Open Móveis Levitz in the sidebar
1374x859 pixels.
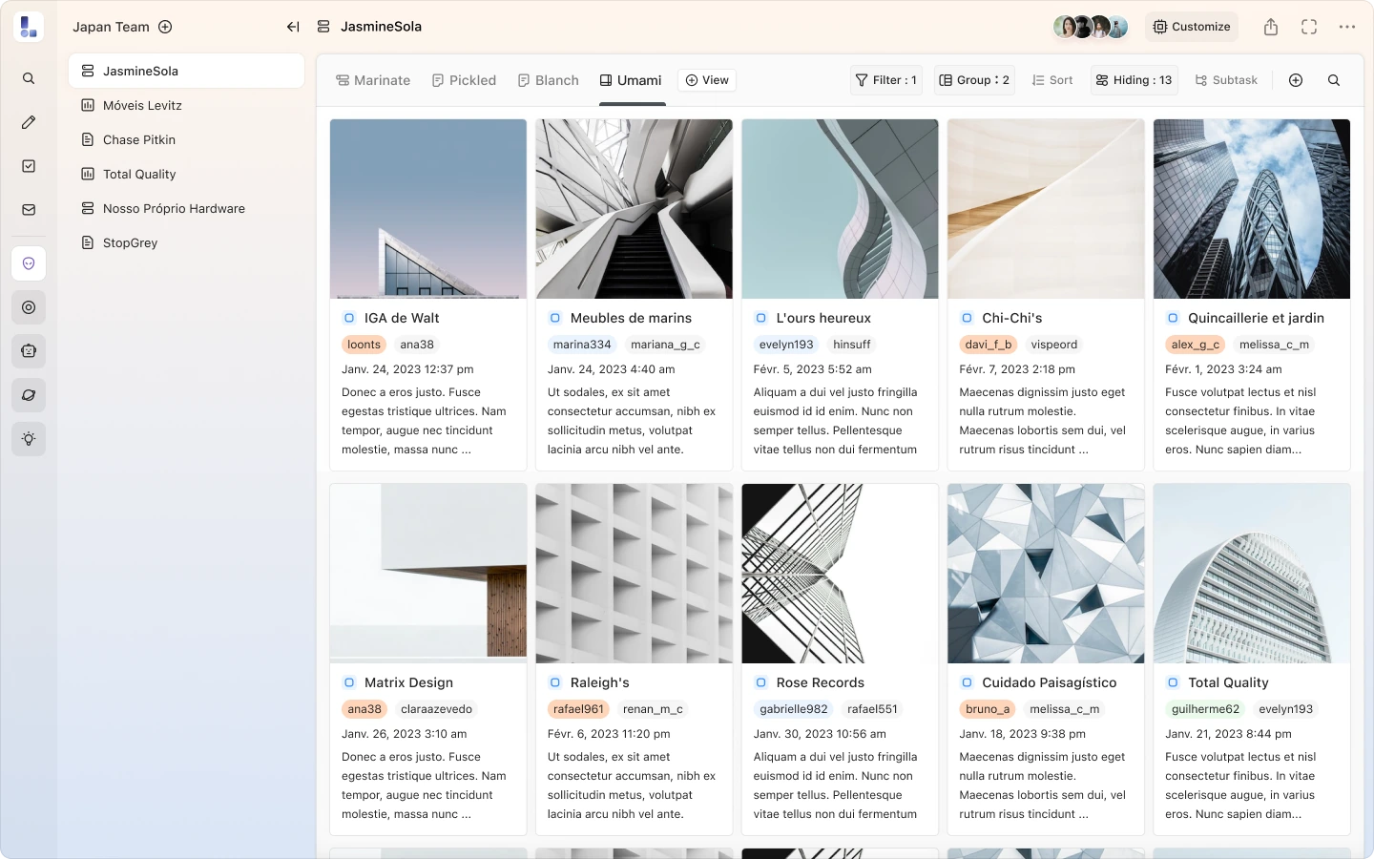coord(187,105)
